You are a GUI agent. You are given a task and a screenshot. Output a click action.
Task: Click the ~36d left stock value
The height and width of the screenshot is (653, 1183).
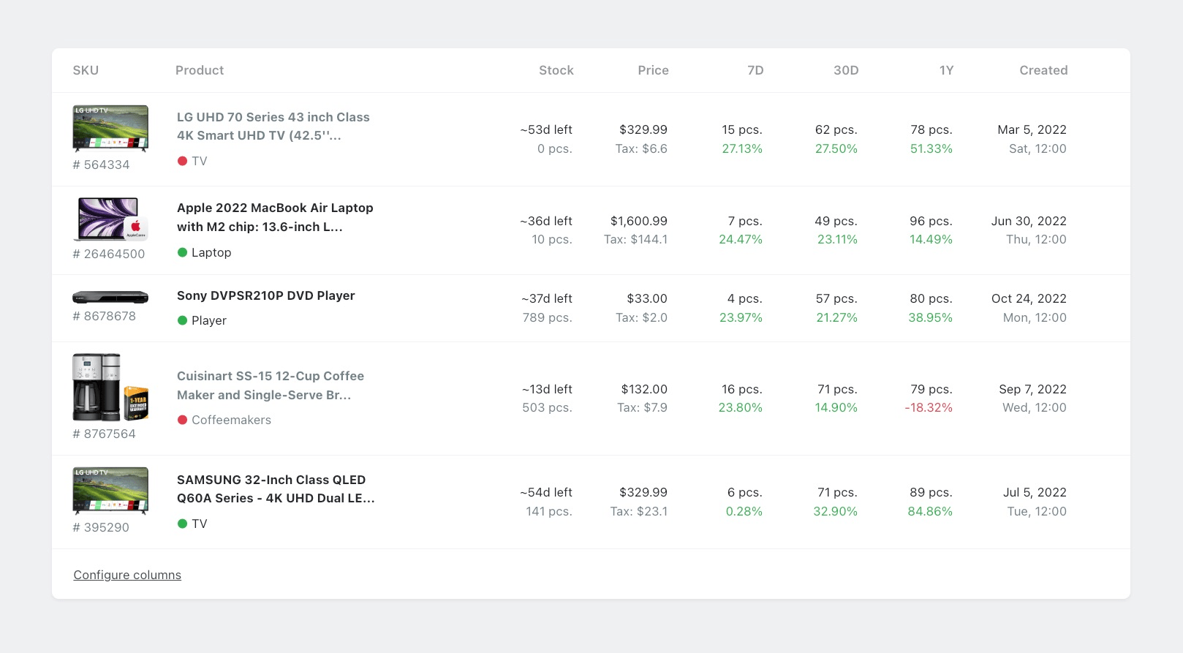tap(546, 221)
